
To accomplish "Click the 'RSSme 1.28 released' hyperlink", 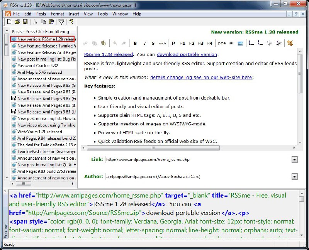I will (108, 54).
